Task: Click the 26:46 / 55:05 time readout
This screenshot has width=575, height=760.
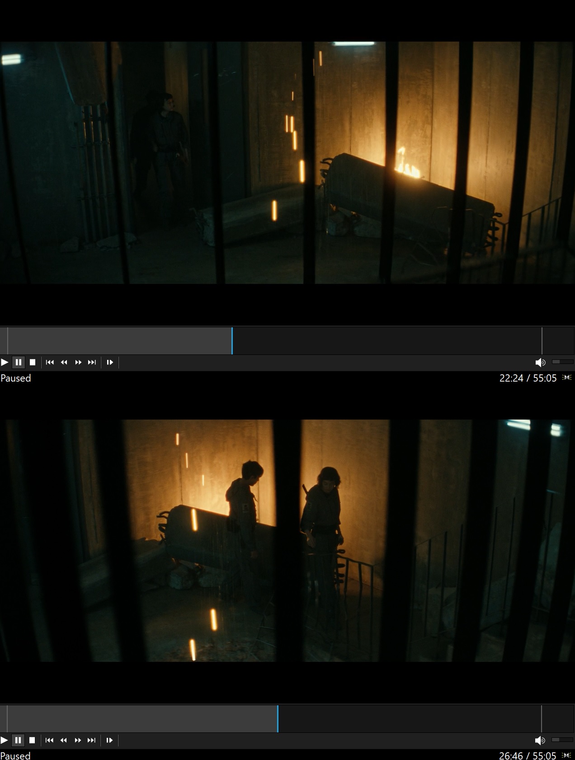Action: [x=528, y=755]
